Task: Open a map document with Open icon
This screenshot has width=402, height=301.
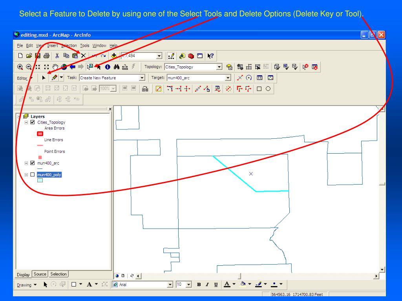Action: pos(29,56)
